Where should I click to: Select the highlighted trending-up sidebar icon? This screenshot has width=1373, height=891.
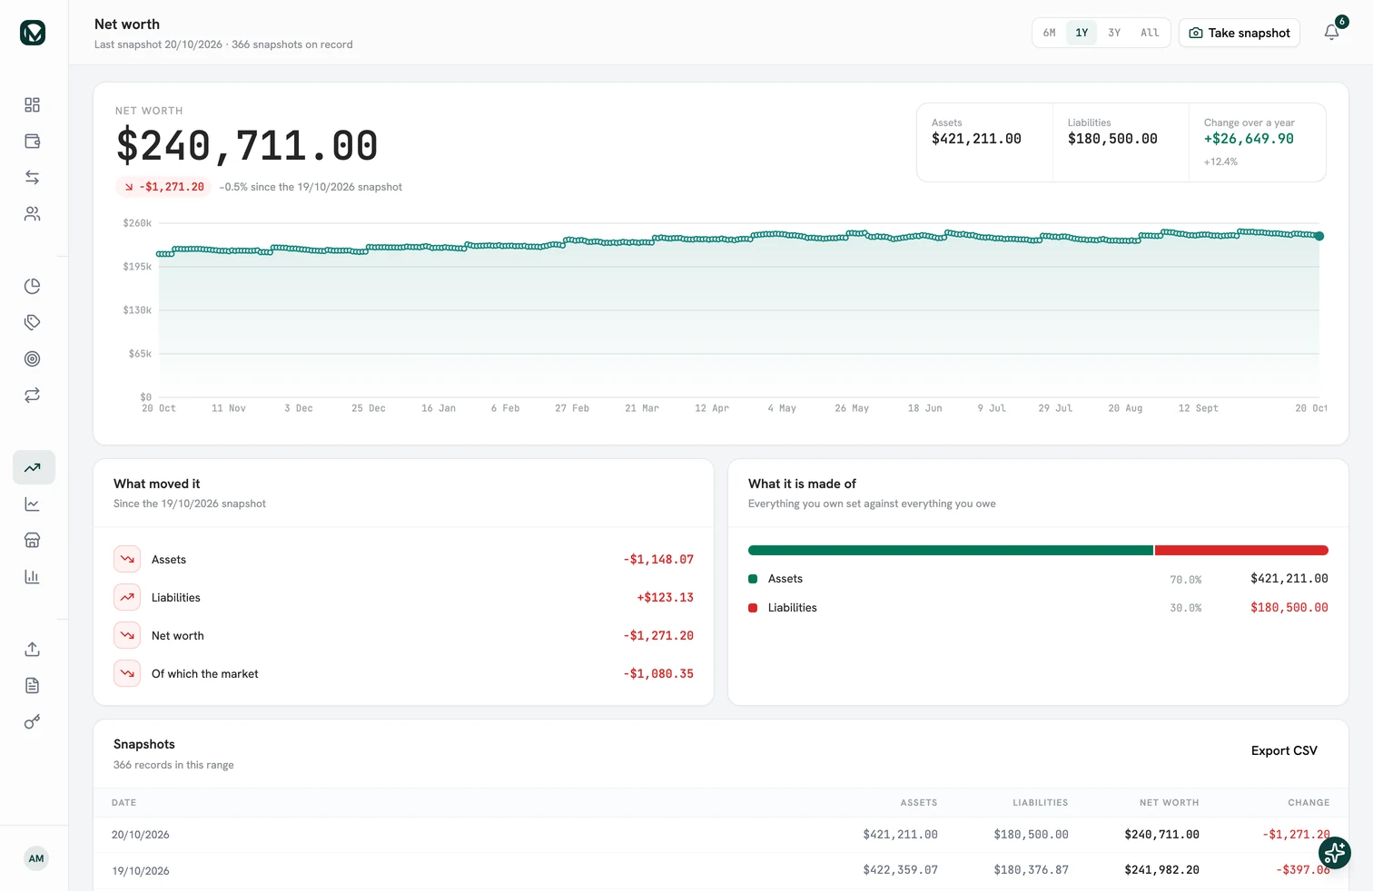(x=34, y=468)
